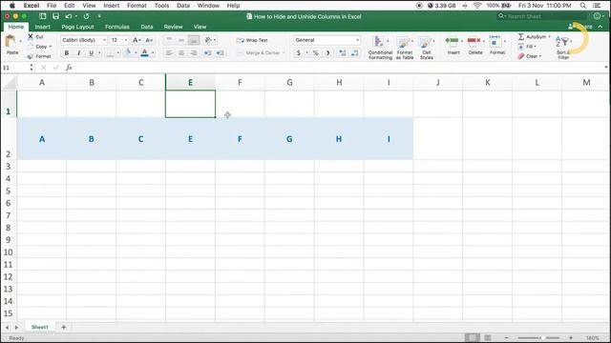This screenshot has height=343, width=611.
Task: Click the Sort & Filter funnel icon
Action: [x=563, y=41]
